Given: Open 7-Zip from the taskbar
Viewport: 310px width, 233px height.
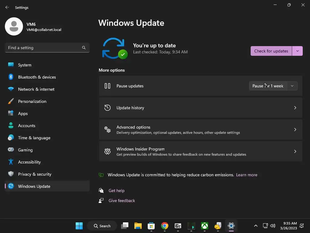Looking at the screenshot, I should click(178, 226).
